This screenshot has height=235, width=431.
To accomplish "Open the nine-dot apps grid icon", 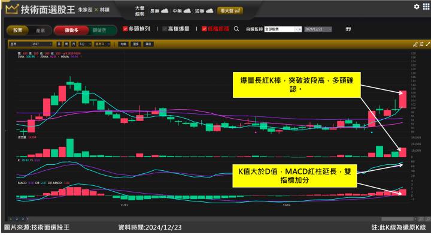I will (426, 7).
